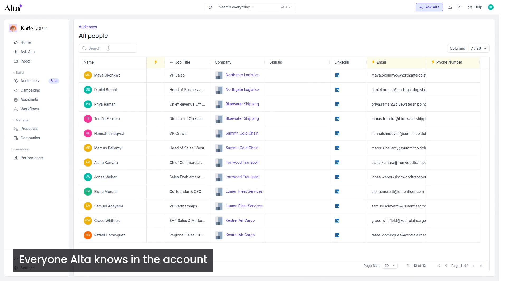Go to previous page arrow
Screen dimensions: 507x285
[x=446, y=265]
